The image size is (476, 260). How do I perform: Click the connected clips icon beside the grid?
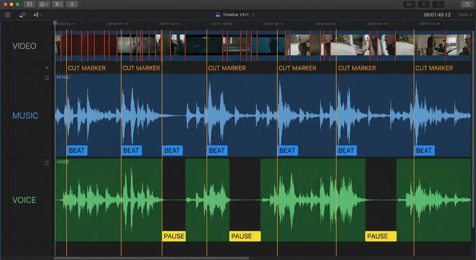[x=22, y=15]
